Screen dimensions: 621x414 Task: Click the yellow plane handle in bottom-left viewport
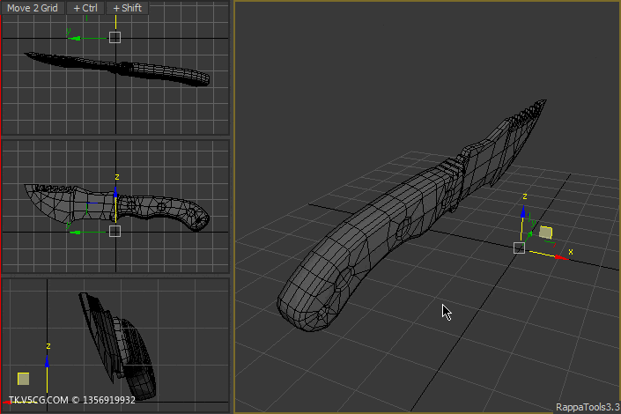[24, 379]
